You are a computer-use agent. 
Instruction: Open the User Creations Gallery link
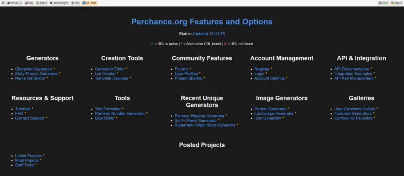(355, 109)
